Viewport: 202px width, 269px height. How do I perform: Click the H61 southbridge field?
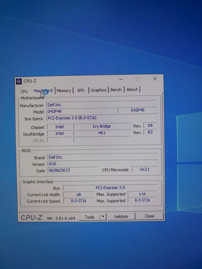point(102,133)
